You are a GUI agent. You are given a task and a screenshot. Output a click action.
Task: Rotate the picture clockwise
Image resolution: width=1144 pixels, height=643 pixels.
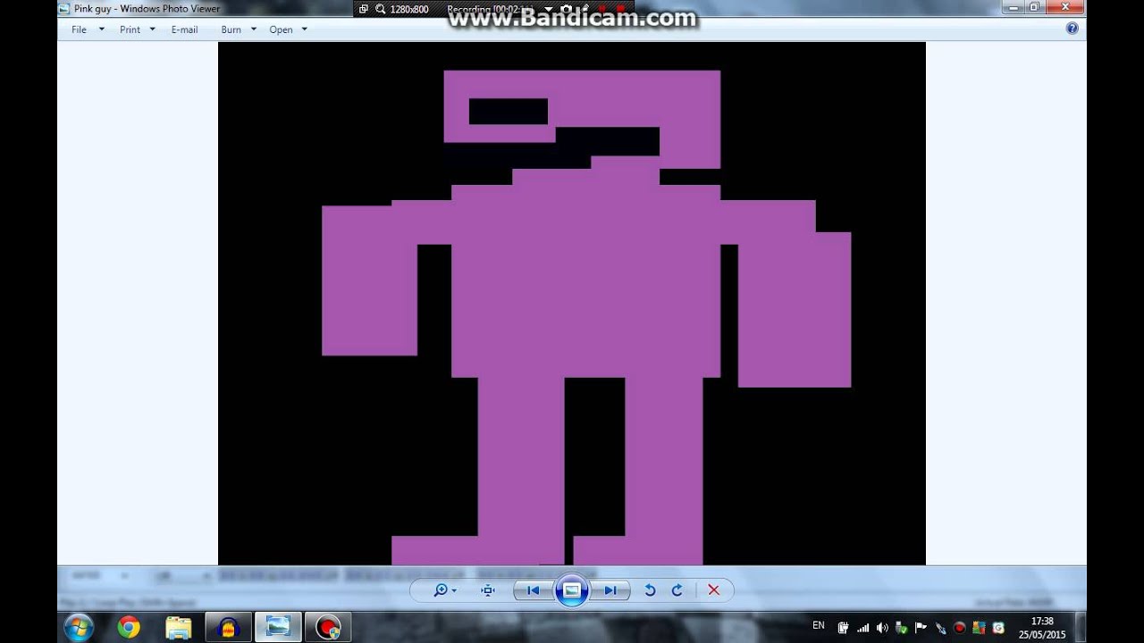coord(677,590)
